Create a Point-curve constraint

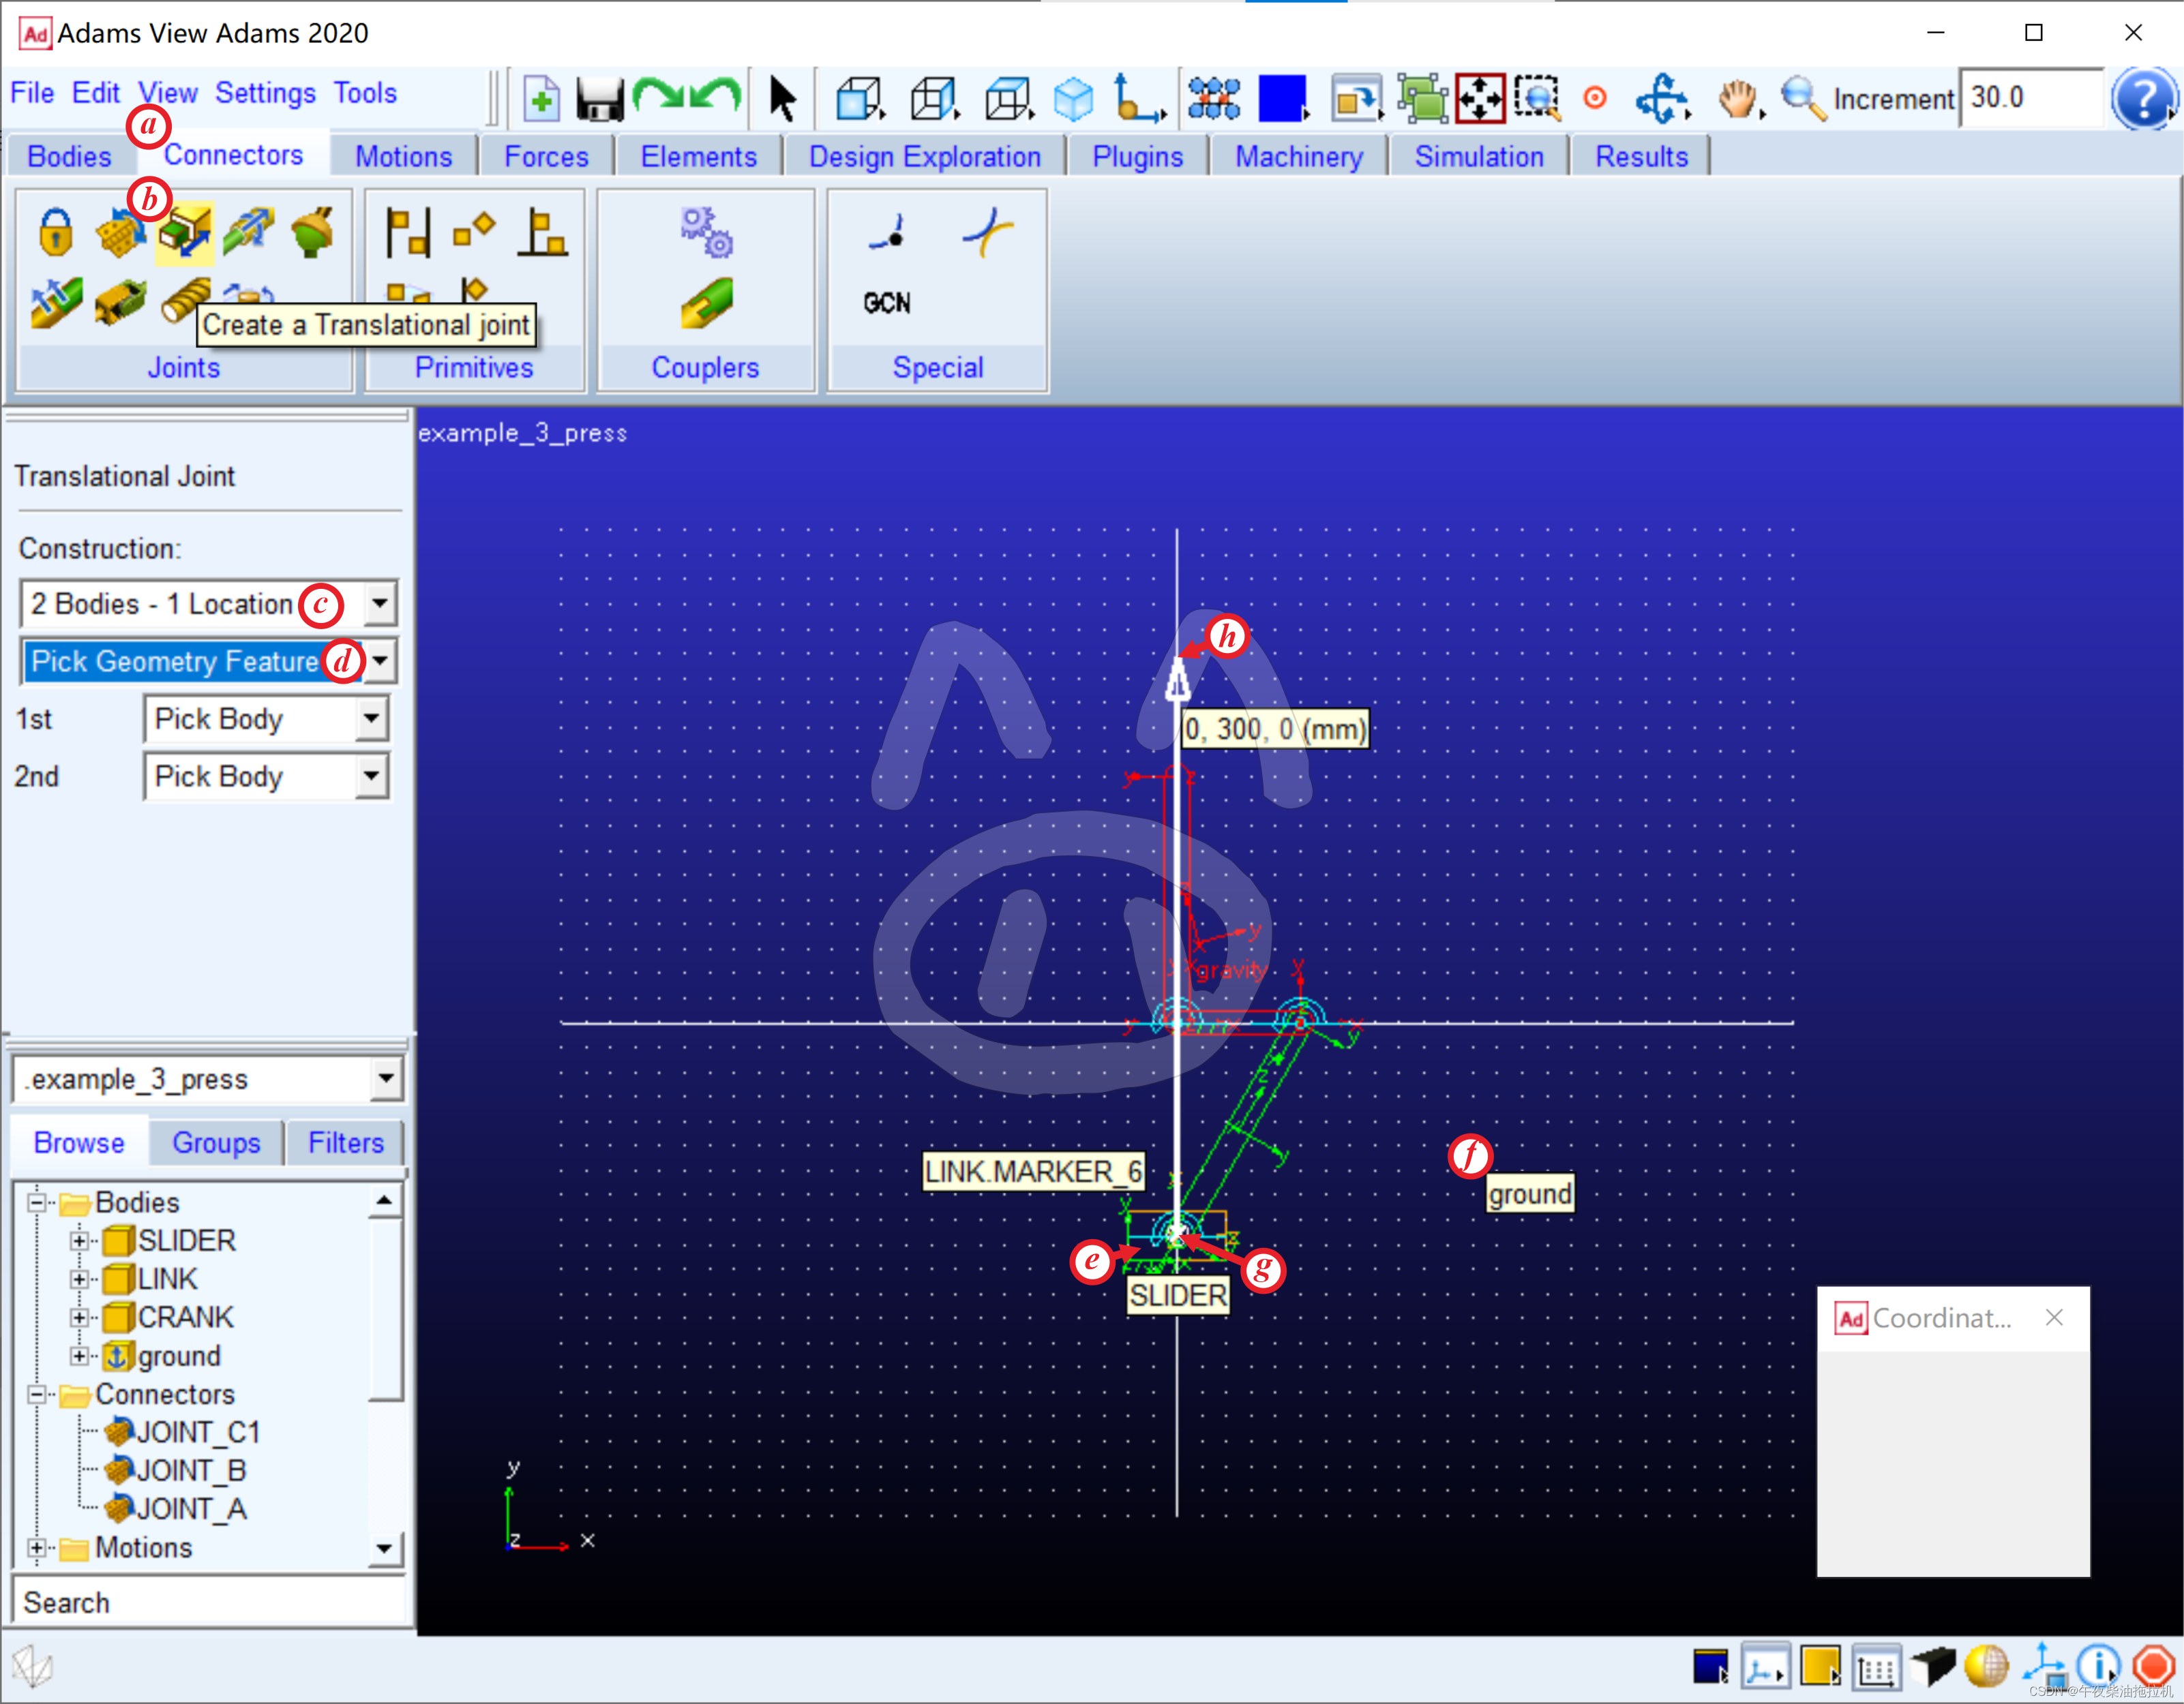point(888,232)
